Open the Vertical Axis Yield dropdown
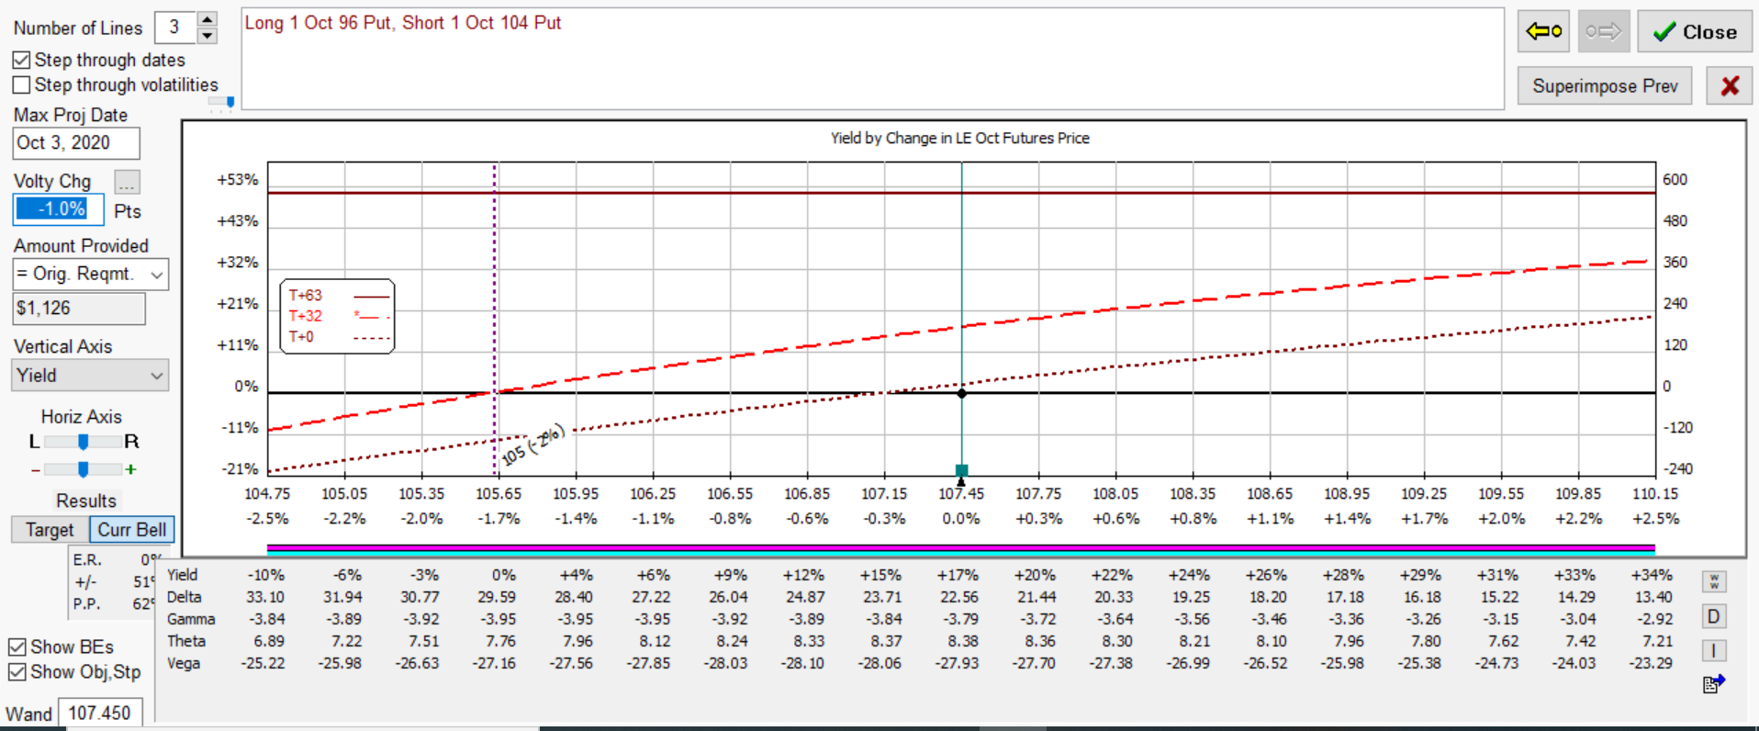The image size is (1759, 731). click(x=91, y=376)
